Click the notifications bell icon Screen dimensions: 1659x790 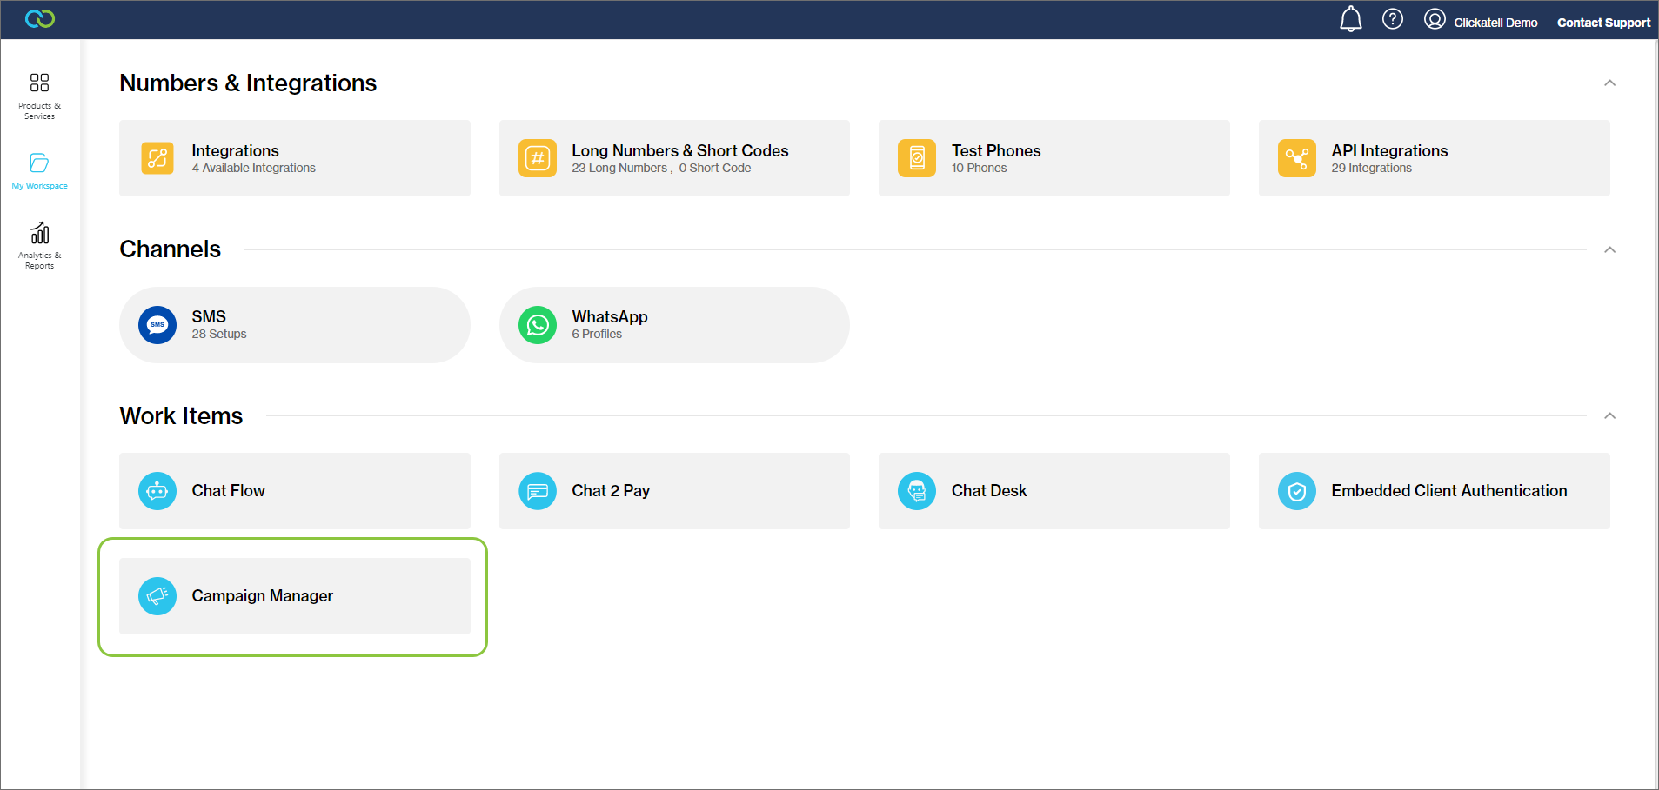pyautogui.click(x=1350, y=19)
